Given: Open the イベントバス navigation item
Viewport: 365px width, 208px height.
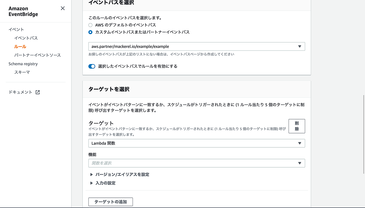Looking at the screenshot, I should coord(26,38).
